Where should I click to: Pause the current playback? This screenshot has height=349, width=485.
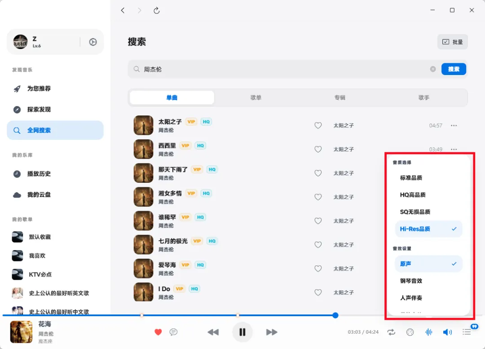[x=242, y=332]
